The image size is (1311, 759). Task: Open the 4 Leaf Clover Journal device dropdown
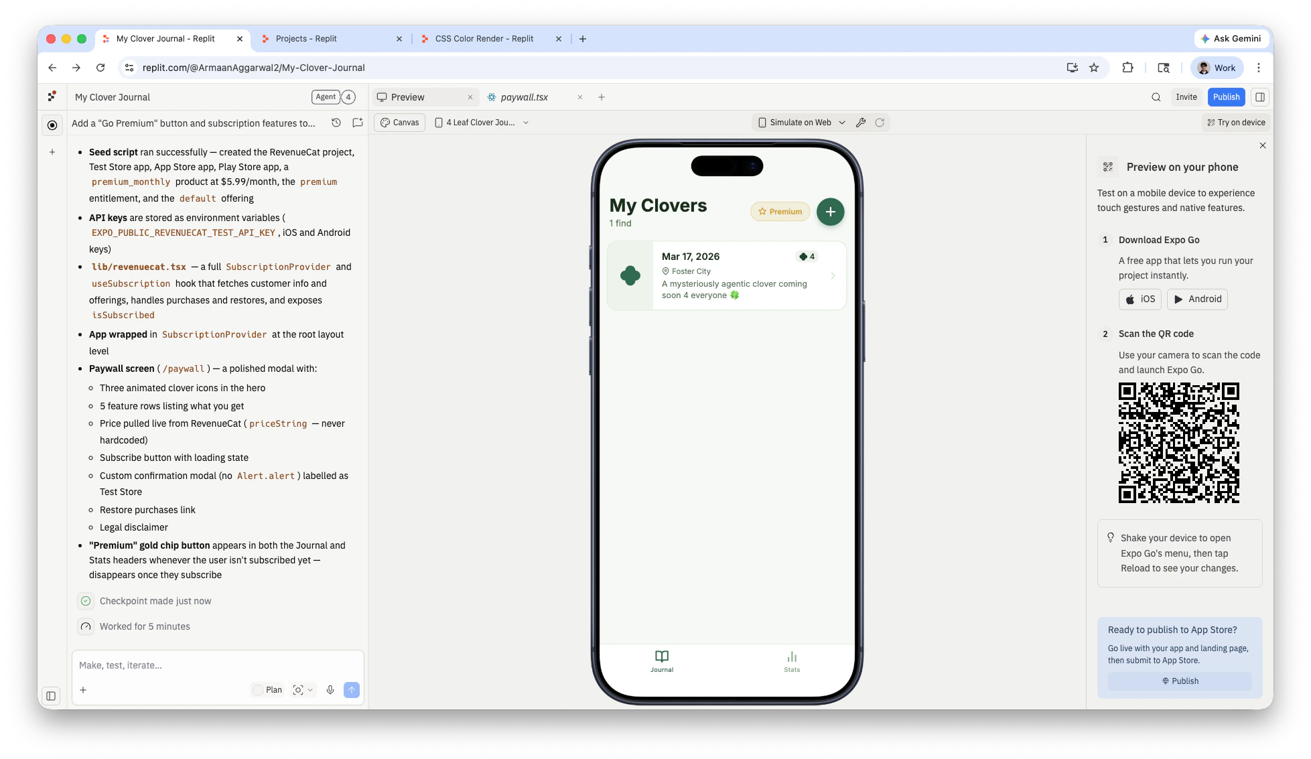click(527, 122)
